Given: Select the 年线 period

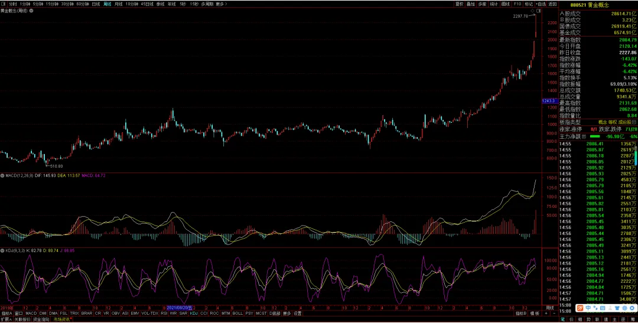Looking at the screenshot, I should point(172,4).
